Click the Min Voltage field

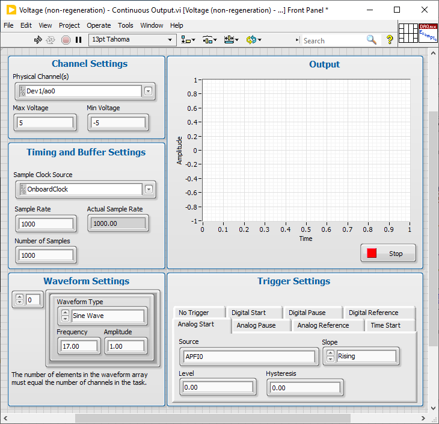[x=118, y=123]
